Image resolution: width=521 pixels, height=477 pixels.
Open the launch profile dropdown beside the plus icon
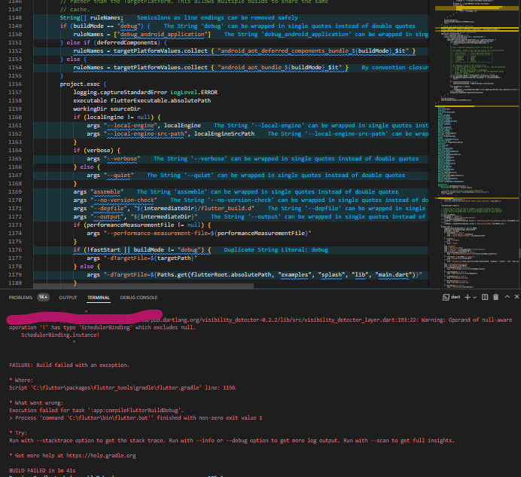pyautogui.click(x=474, y=298)
